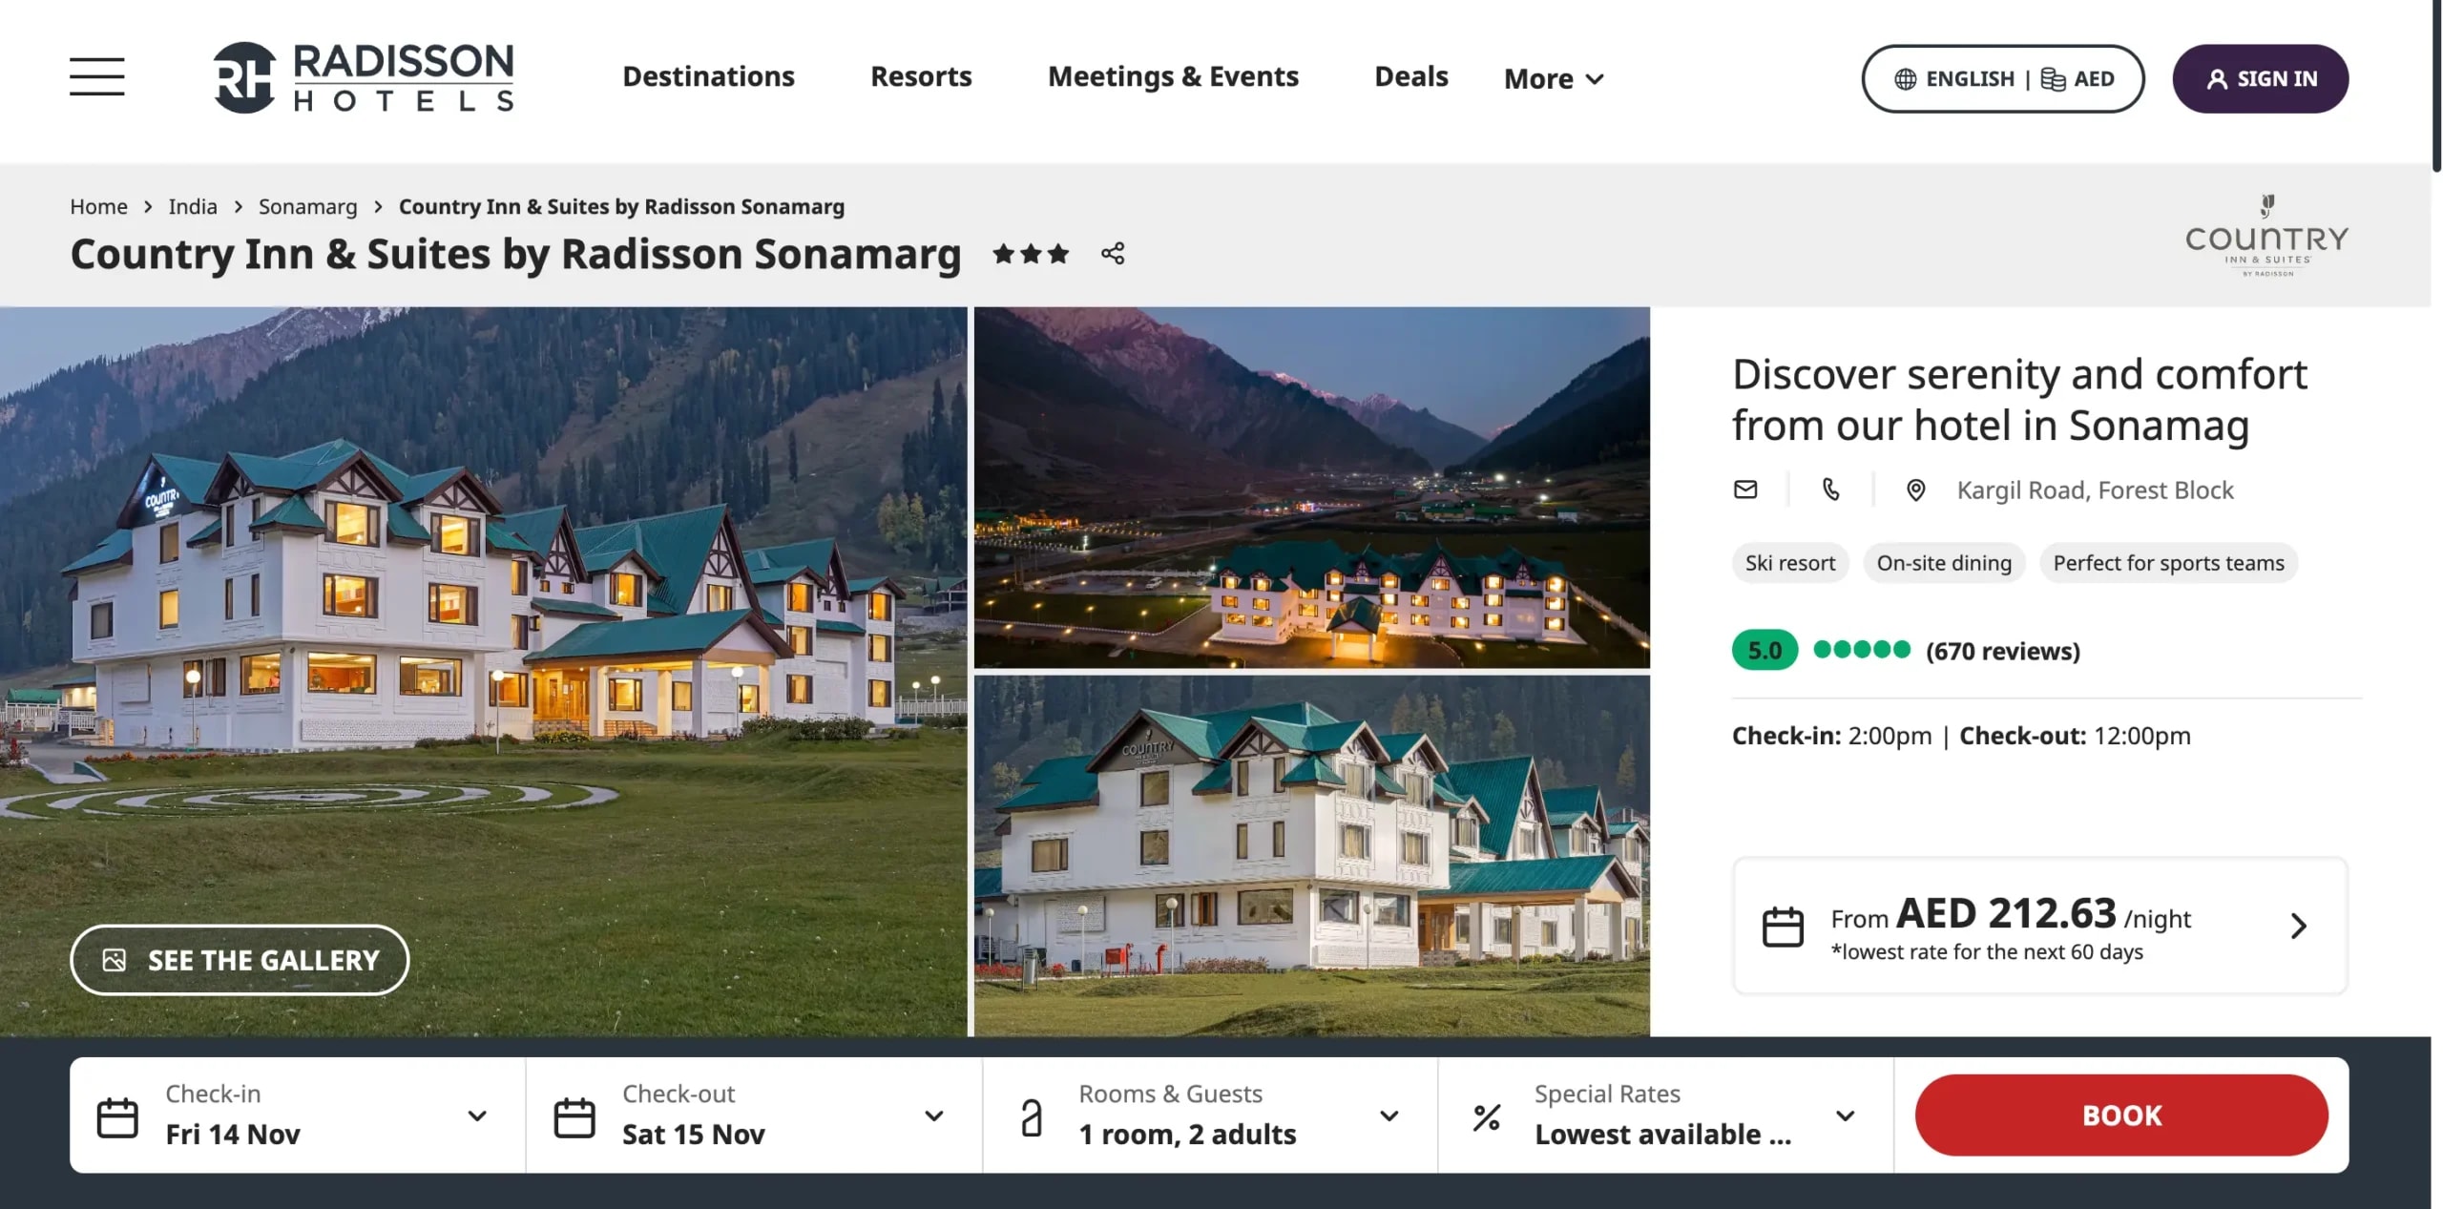Click the Ski resort tag
This screenshot has height=1209, width=2443.
[1790, 563]
